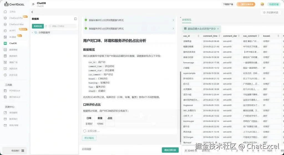Open the ChatExcel-Max sidebar icon
Image resolution: width=284 pixels, height=155 pixels.
click(x=5, y=24)
